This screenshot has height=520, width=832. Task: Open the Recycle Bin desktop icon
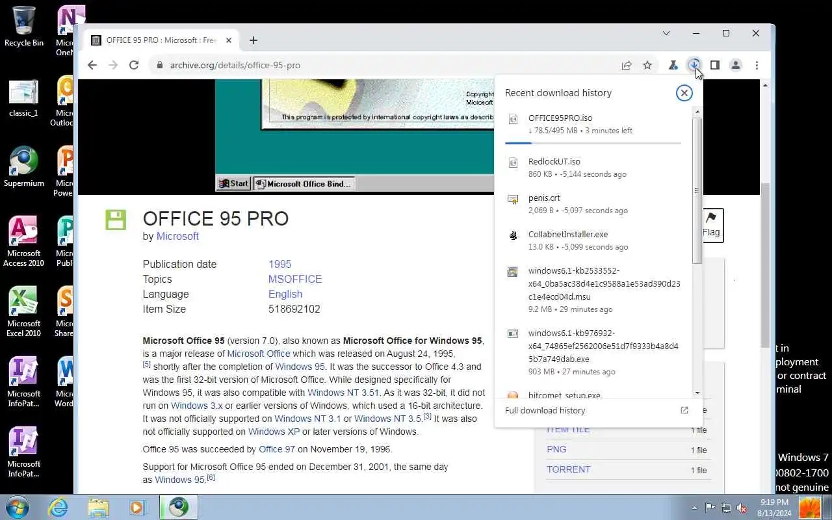coord(24,27)
